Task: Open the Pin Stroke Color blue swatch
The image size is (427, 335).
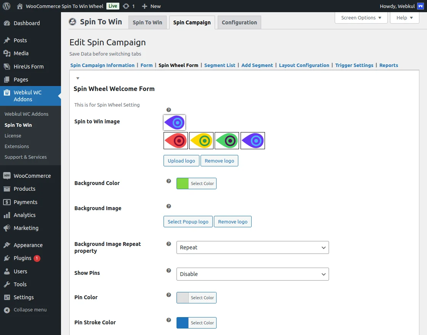Action: pyautogui.click(x=183, y=323)
